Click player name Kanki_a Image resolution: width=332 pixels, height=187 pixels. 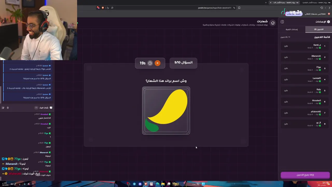pos(317,45)
